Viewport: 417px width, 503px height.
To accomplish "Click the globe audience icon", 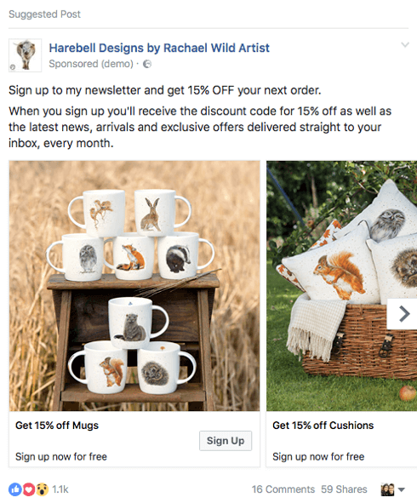I will [x=147, y=64].
